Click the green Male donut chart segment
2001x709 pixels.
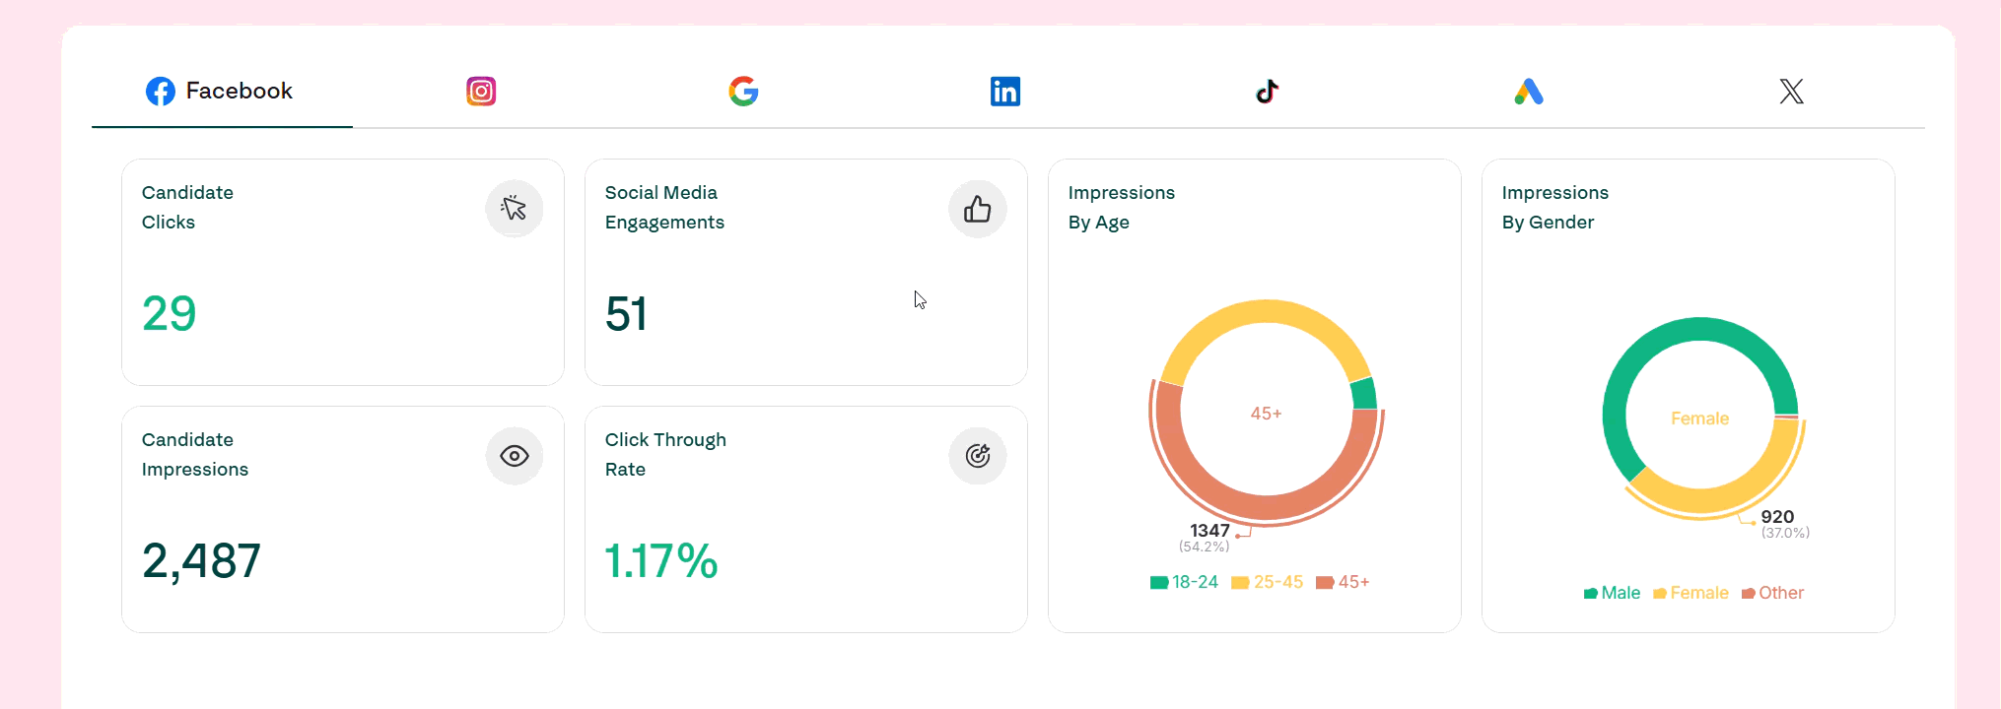coord(1636,364)
